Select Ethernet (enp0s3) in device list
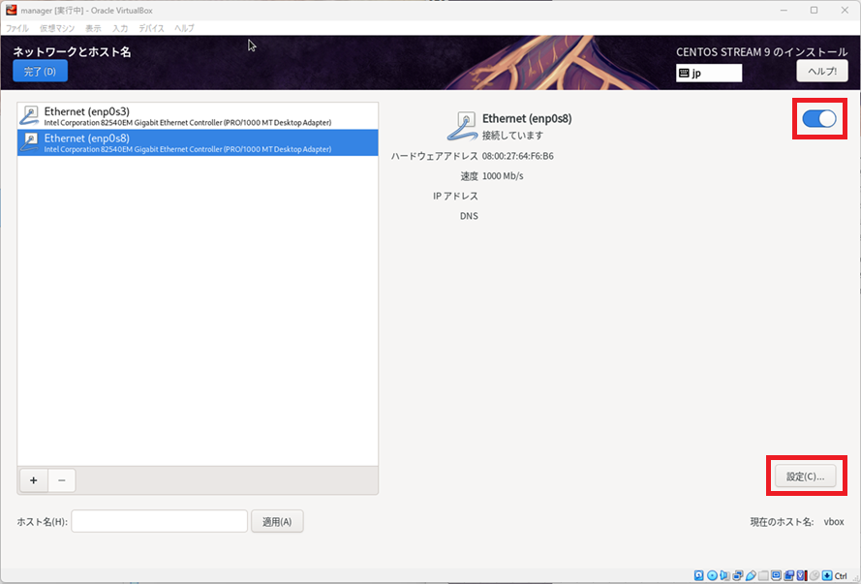The height and width of the screenshot is (584, 861). pos(198,116)
